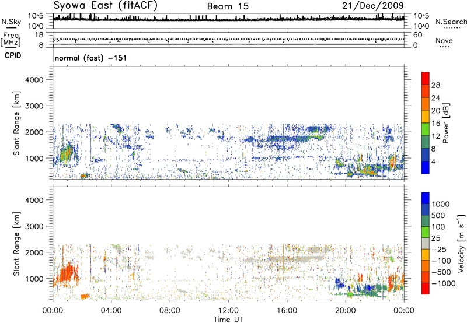Click the 18 tick on frequency axis

(x=39, y=35)
